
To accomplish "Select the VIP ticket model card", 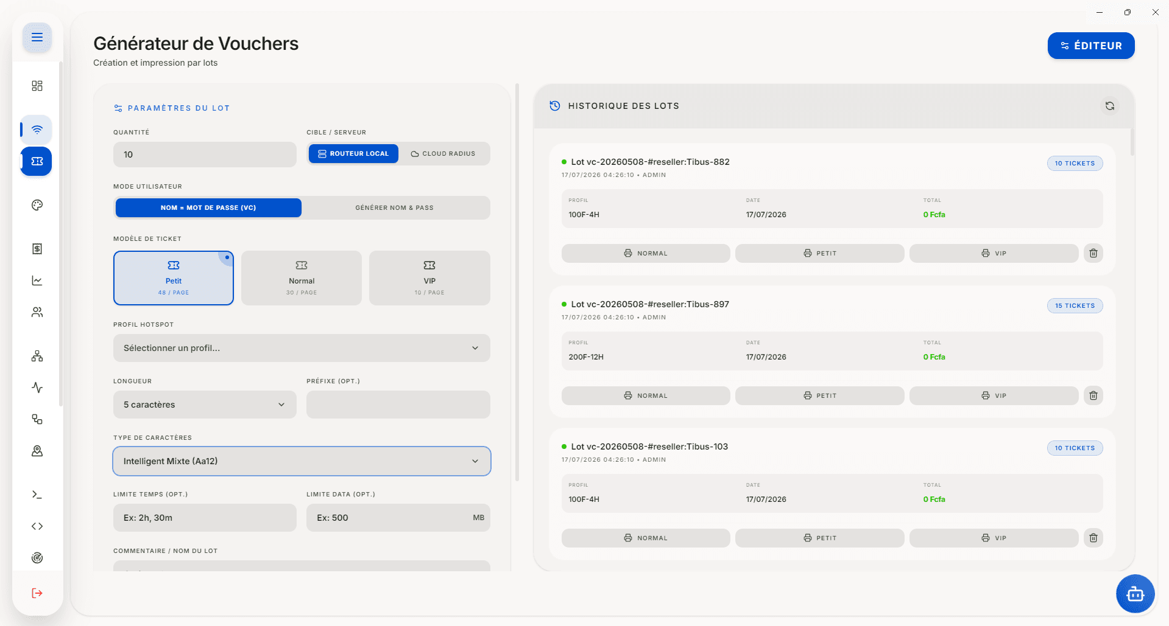I will pos(429,278).
